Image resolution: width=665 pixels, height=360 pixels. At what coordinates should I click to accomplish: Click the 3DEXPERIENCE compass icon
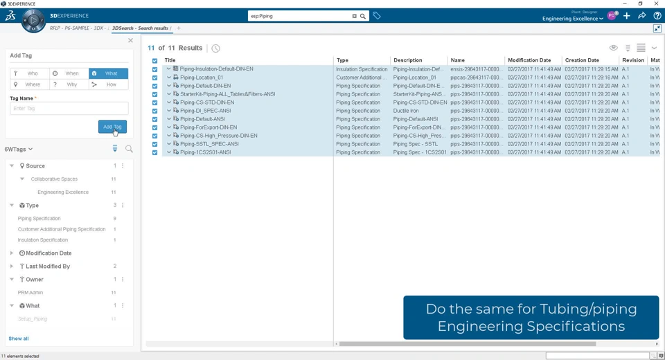pos(33,21)
